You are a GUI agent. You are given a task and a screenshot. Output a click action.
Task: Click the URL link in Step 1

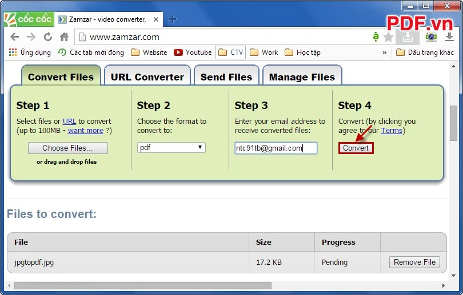point(69,121)
